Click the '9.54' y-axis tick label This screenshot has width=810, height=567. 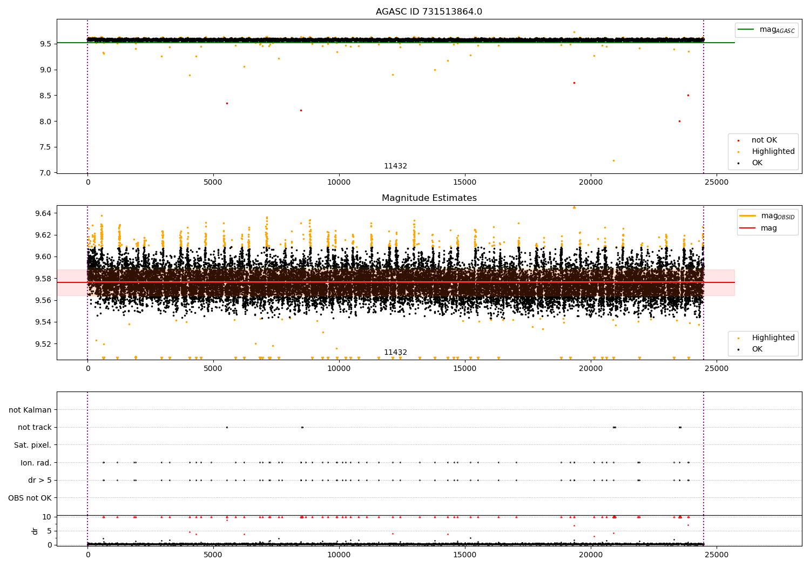[44, 322]
